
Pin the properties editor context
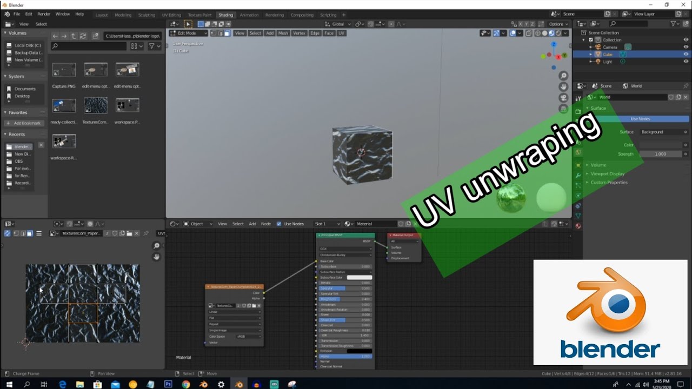(x=686, y=86)
